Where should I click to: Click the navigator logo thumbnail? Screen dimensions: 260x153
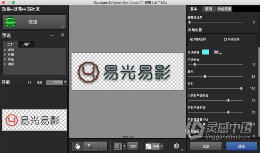34,120
